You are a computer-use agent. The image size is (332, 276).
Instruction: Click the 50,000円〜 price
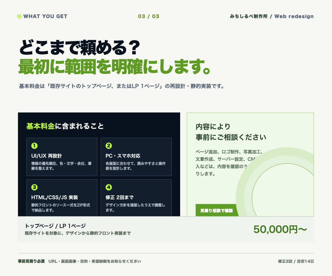[280, 229]
